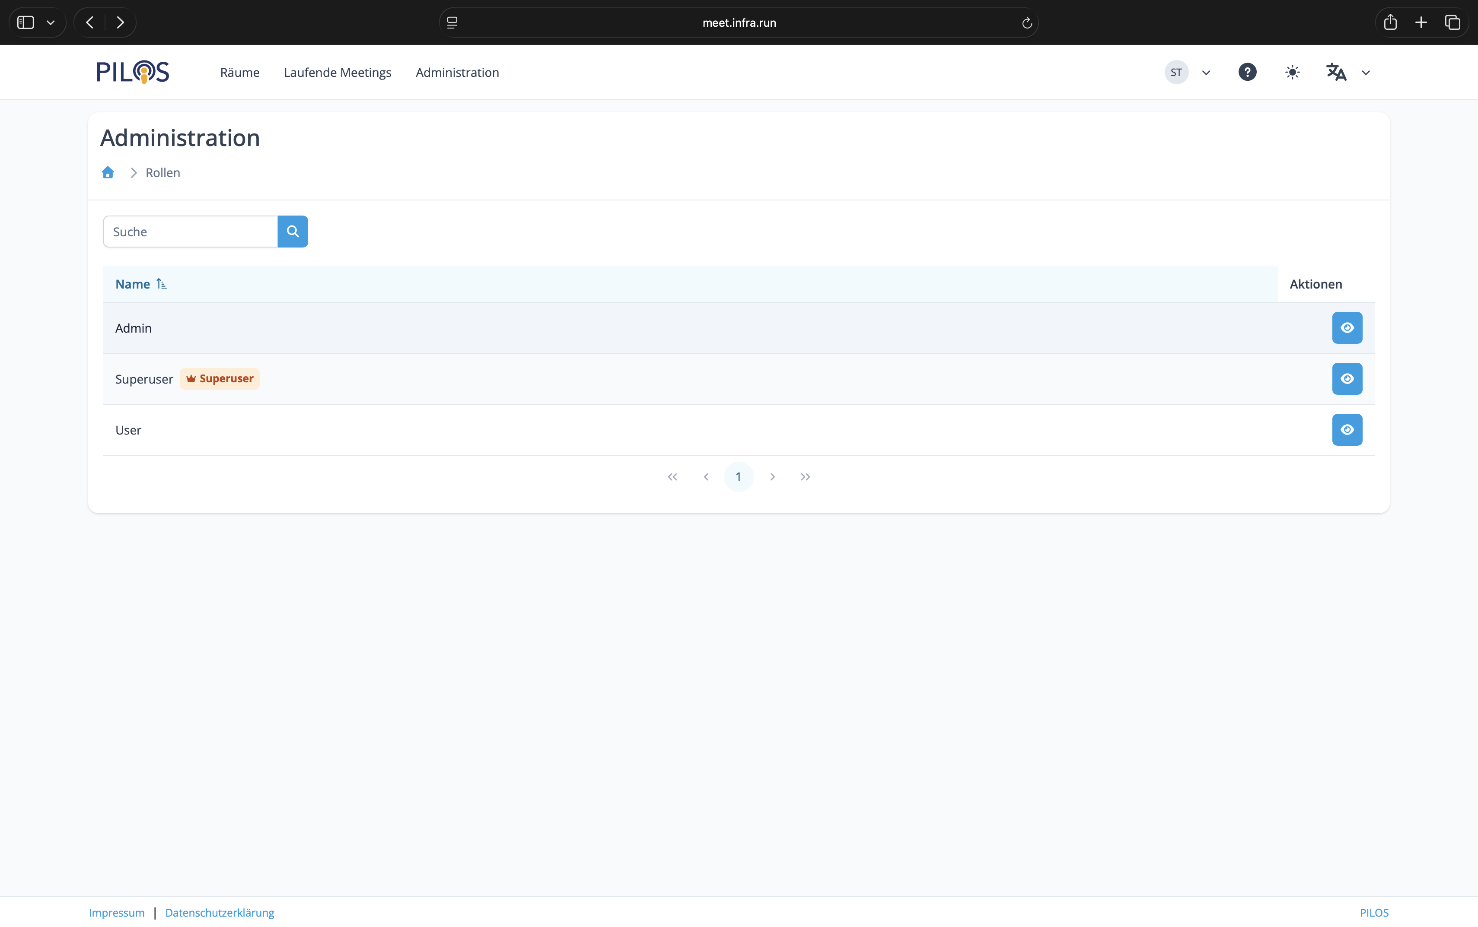View the Superuser role eye button
The height and width of the screenshot is (927, 1478).
click(1347, 379)
